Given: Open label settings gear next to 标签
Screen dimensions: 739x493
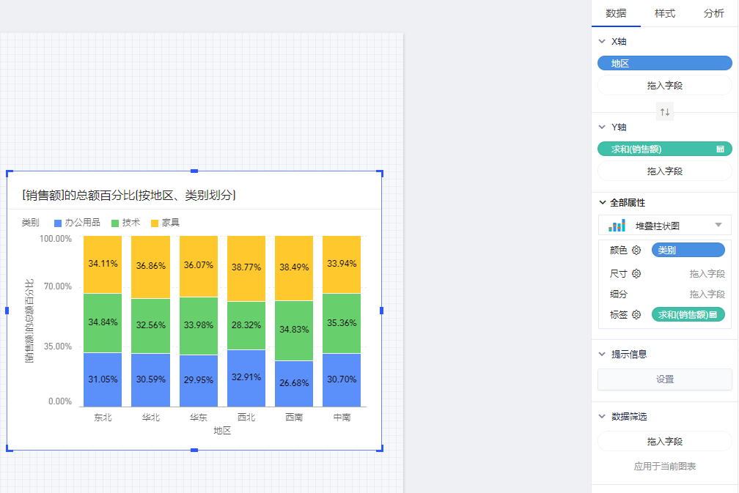Looking at the screenshot, I should click(x=636, y=315).
